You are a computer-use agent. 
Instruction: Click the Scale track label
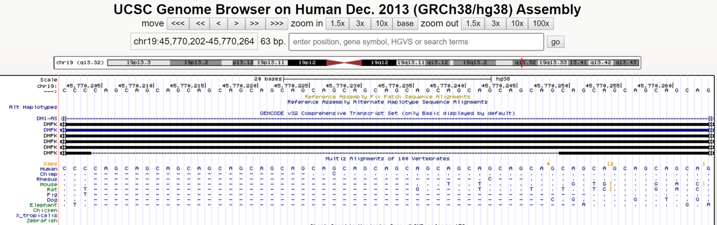49,79
